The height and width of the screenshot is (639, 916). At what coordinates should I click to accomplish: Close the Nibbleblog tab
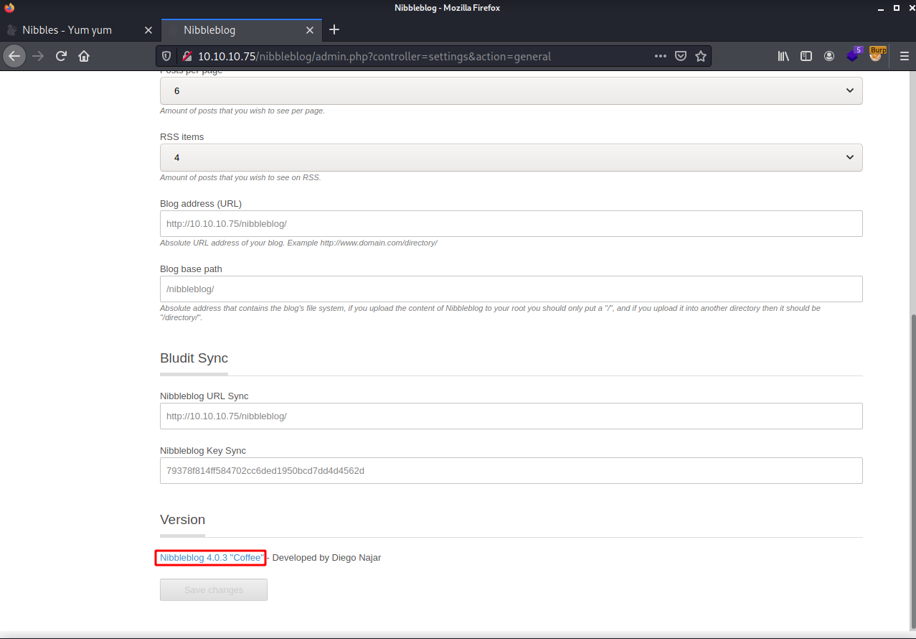click(x=310, y=30)
